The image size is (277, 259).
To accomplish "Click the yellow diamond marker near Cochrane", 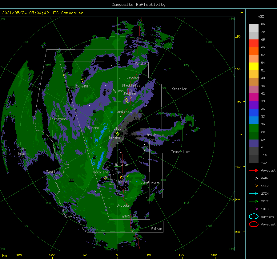I will [105, 178].
